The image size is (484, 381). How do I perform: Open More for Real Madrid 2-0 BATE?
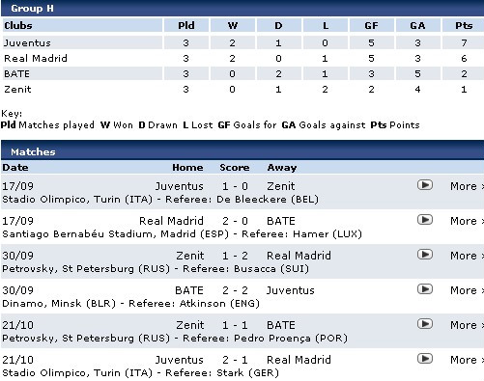467,221
